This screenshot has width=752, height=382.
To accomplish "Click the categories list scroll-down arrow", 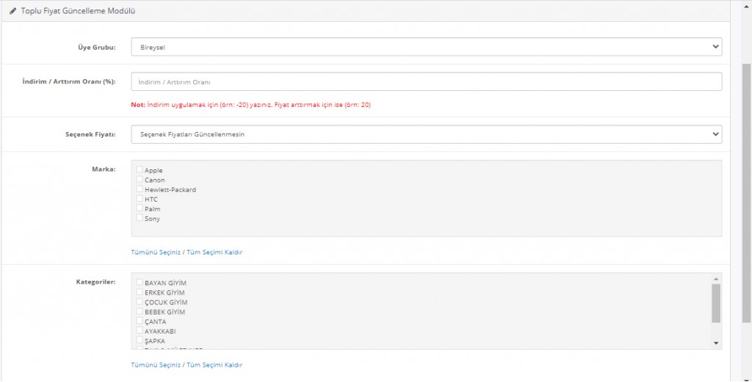I will pyautogui.click(x=716, y=343).
